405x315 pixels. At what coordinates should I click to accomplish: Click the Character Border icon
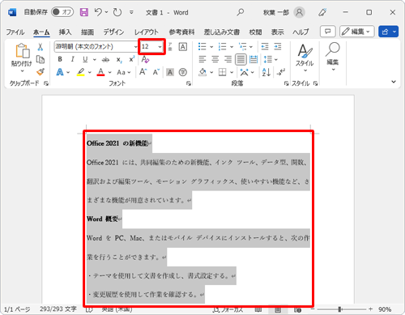tap(183, 47)
